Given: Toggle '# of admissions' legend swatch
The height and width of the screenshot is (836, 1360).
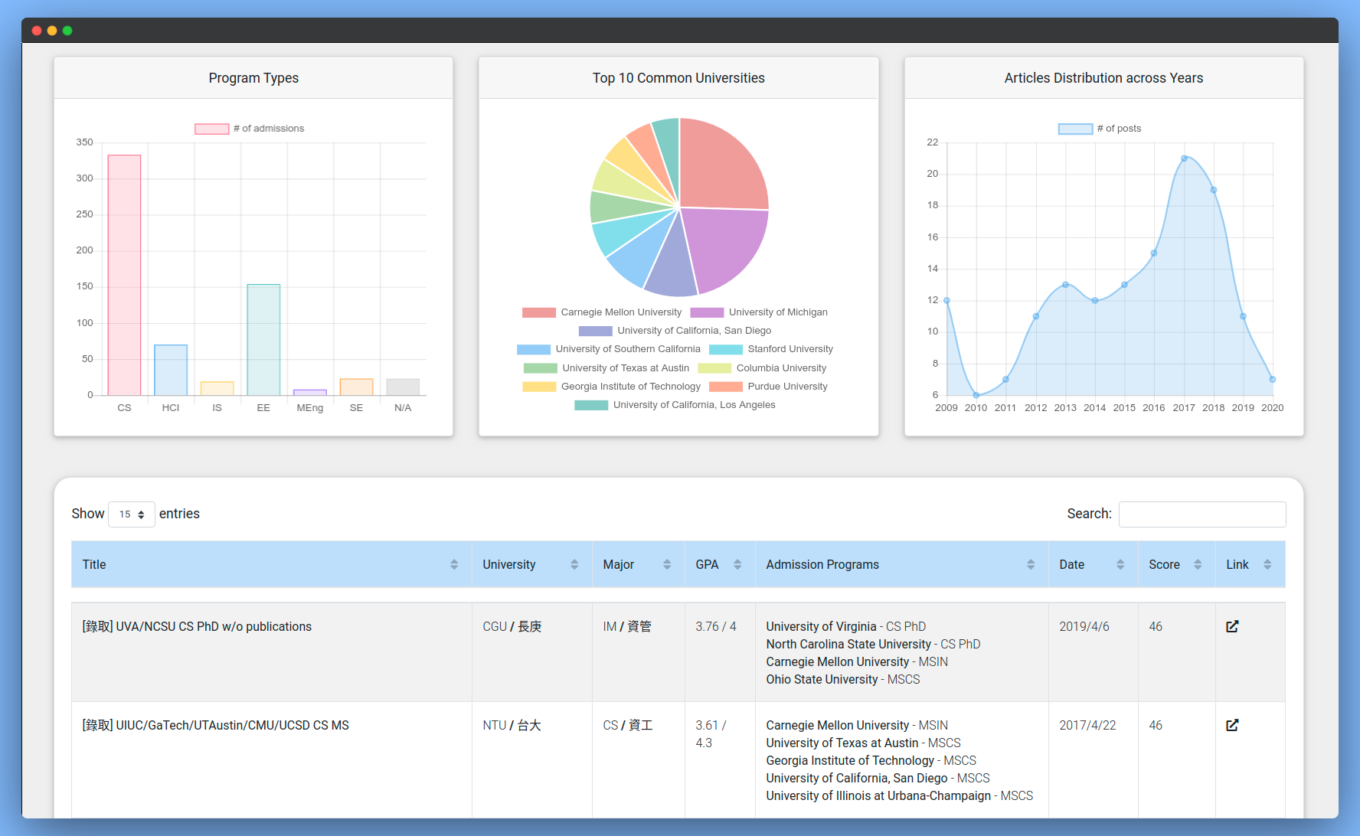Looking at the screenshot, I should click(211, 129).
